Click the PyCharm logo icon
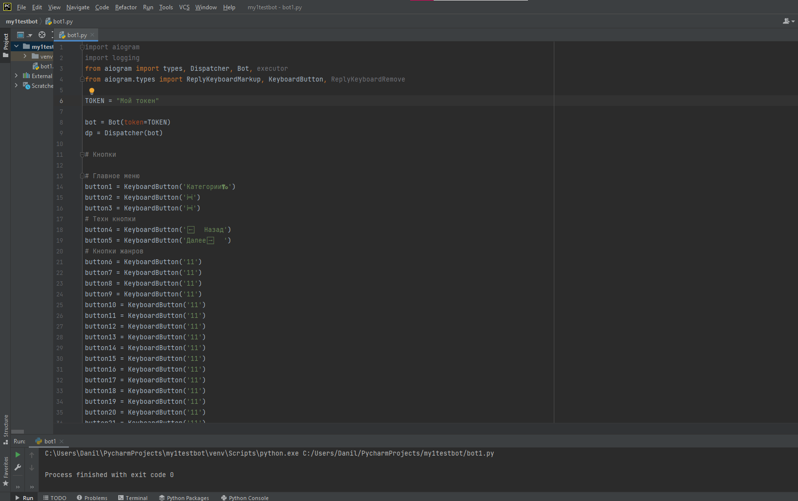The width and height of the screenshot is (798, 501). (7, 7)
